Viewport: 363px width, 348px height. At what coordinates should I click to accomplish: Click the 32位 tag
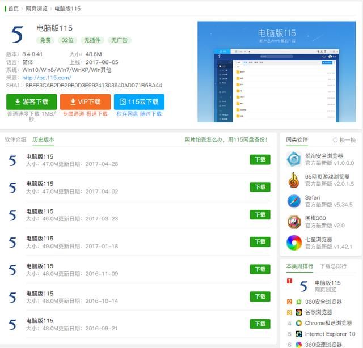[67, 40]
